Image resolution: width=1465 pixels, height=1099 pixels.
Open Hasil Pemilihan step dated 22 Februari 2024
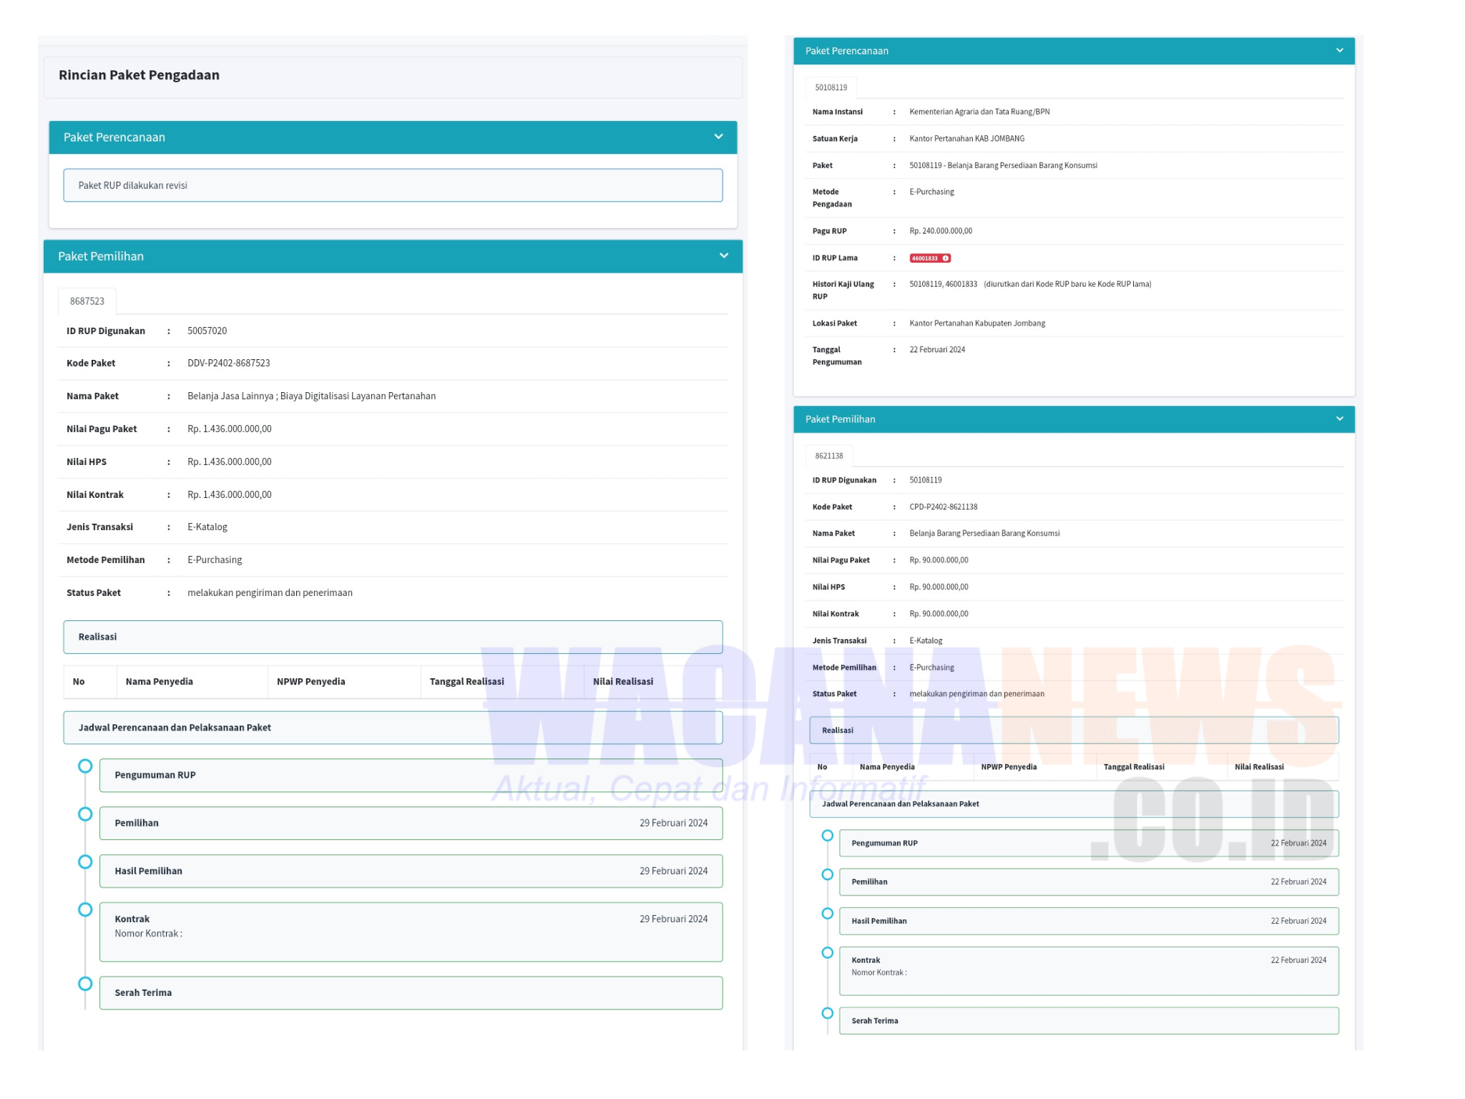click(x=1089, y=922)
